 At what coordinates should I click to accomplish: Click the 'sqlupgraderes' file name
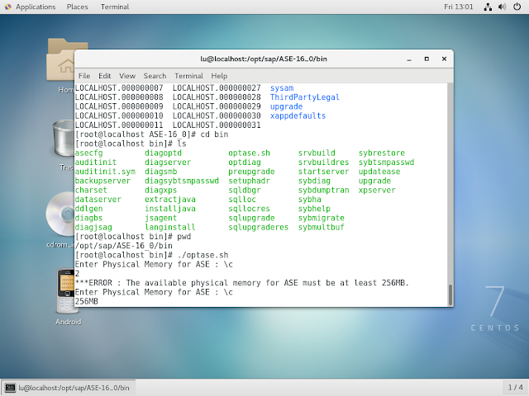click(259, 228)
